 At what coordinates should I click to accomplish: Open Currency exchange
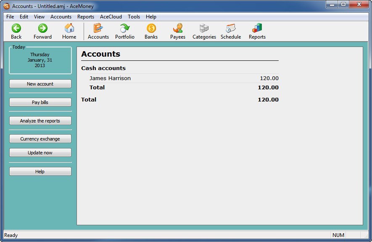(40, 138)
